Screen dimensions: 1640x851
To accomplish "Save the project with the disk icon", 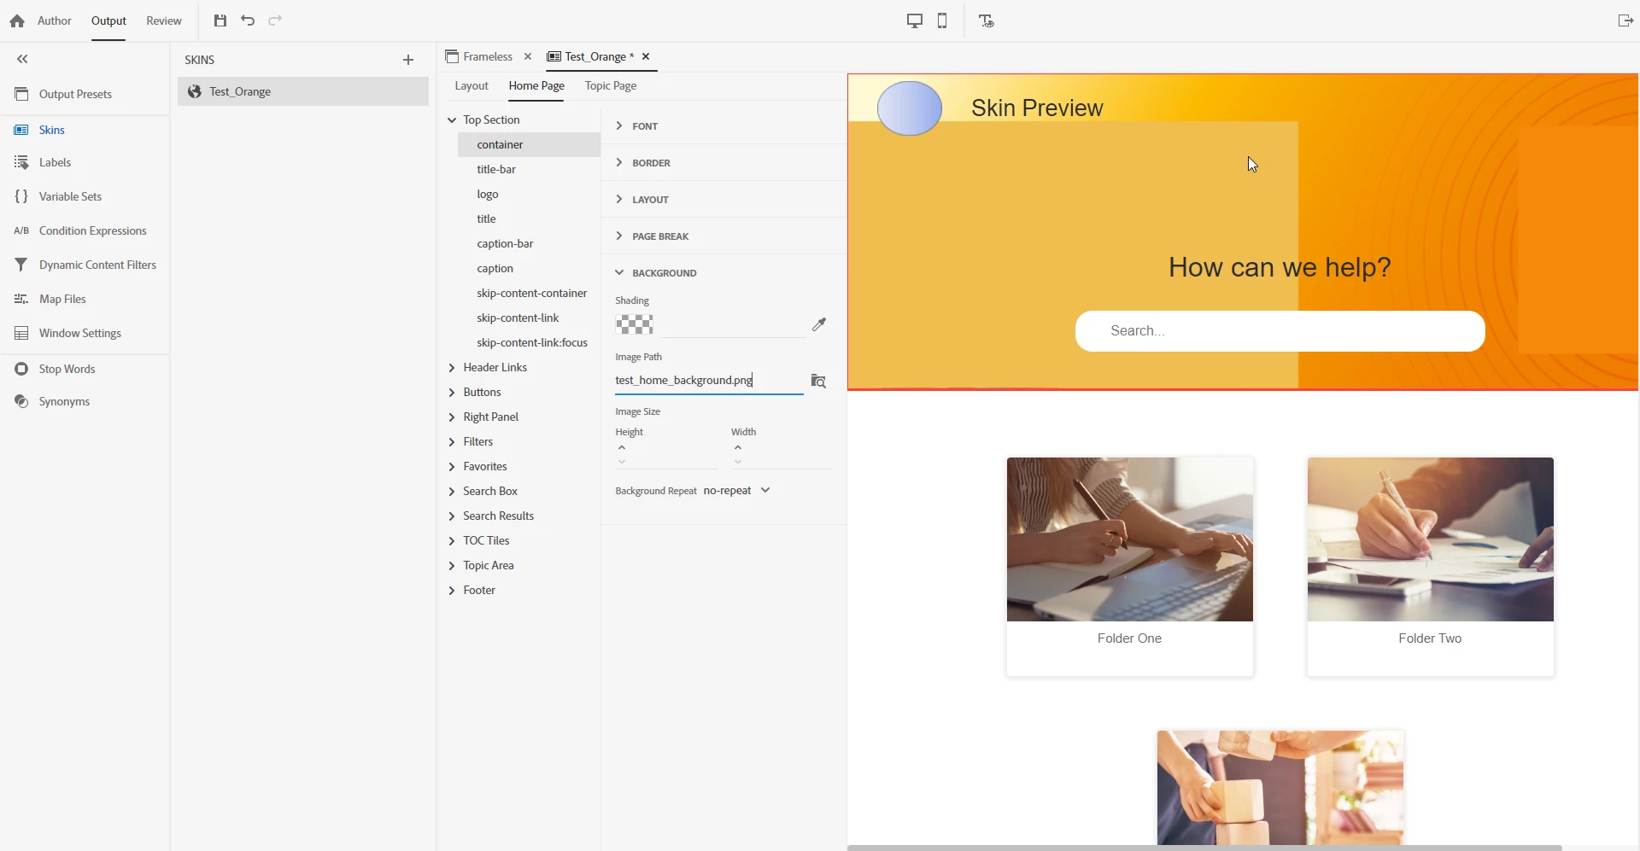I will 220,20.
